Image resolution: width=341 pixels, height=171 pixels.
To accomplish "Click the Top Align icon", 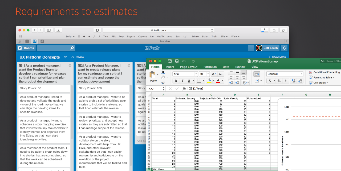I will tap(231, 72).
